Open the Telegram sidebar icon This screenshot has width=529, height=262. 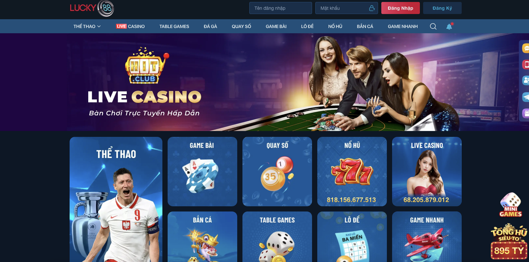coord(526,97)
